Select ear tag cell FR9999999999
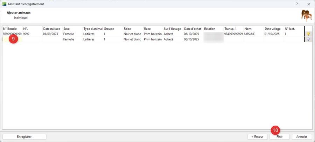 click(12, 34)
